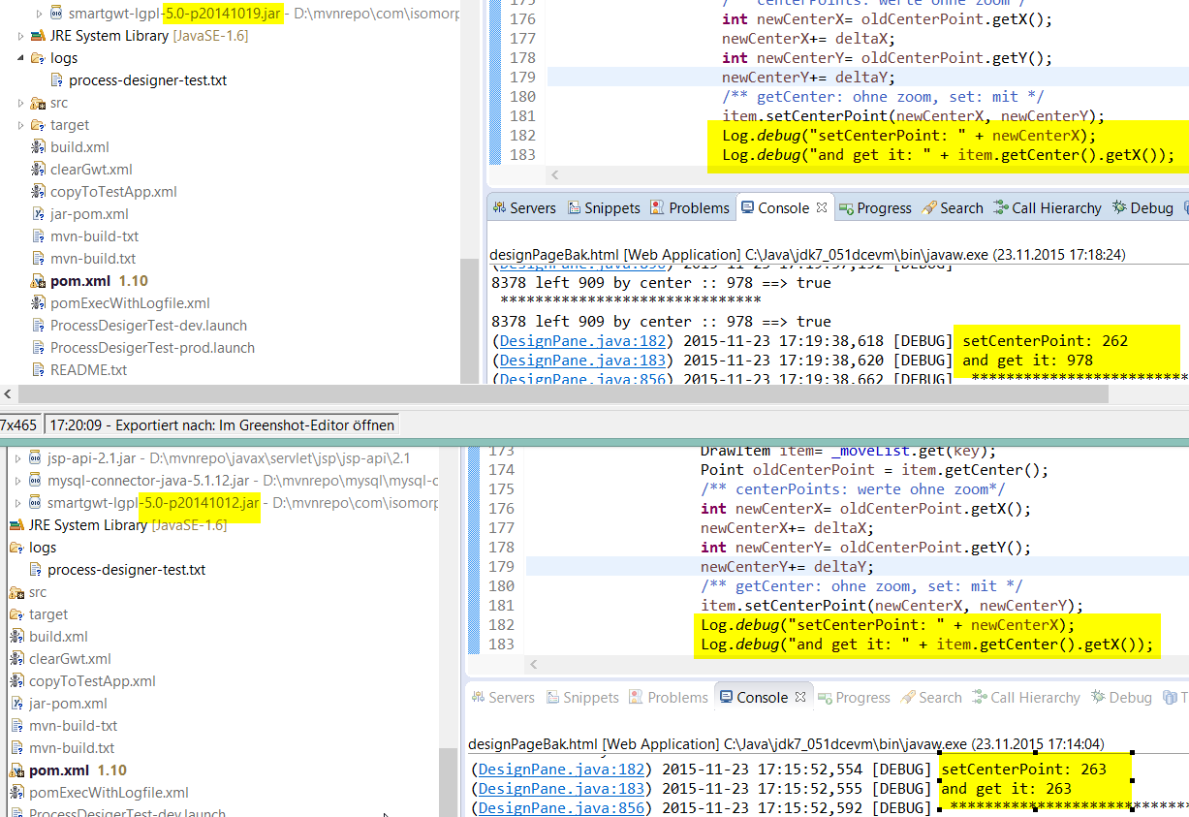Expand the jsp-api-2.1.jar tree node
The height and width of the screenshot is (817, 1189).
click(x=18, y=457)
